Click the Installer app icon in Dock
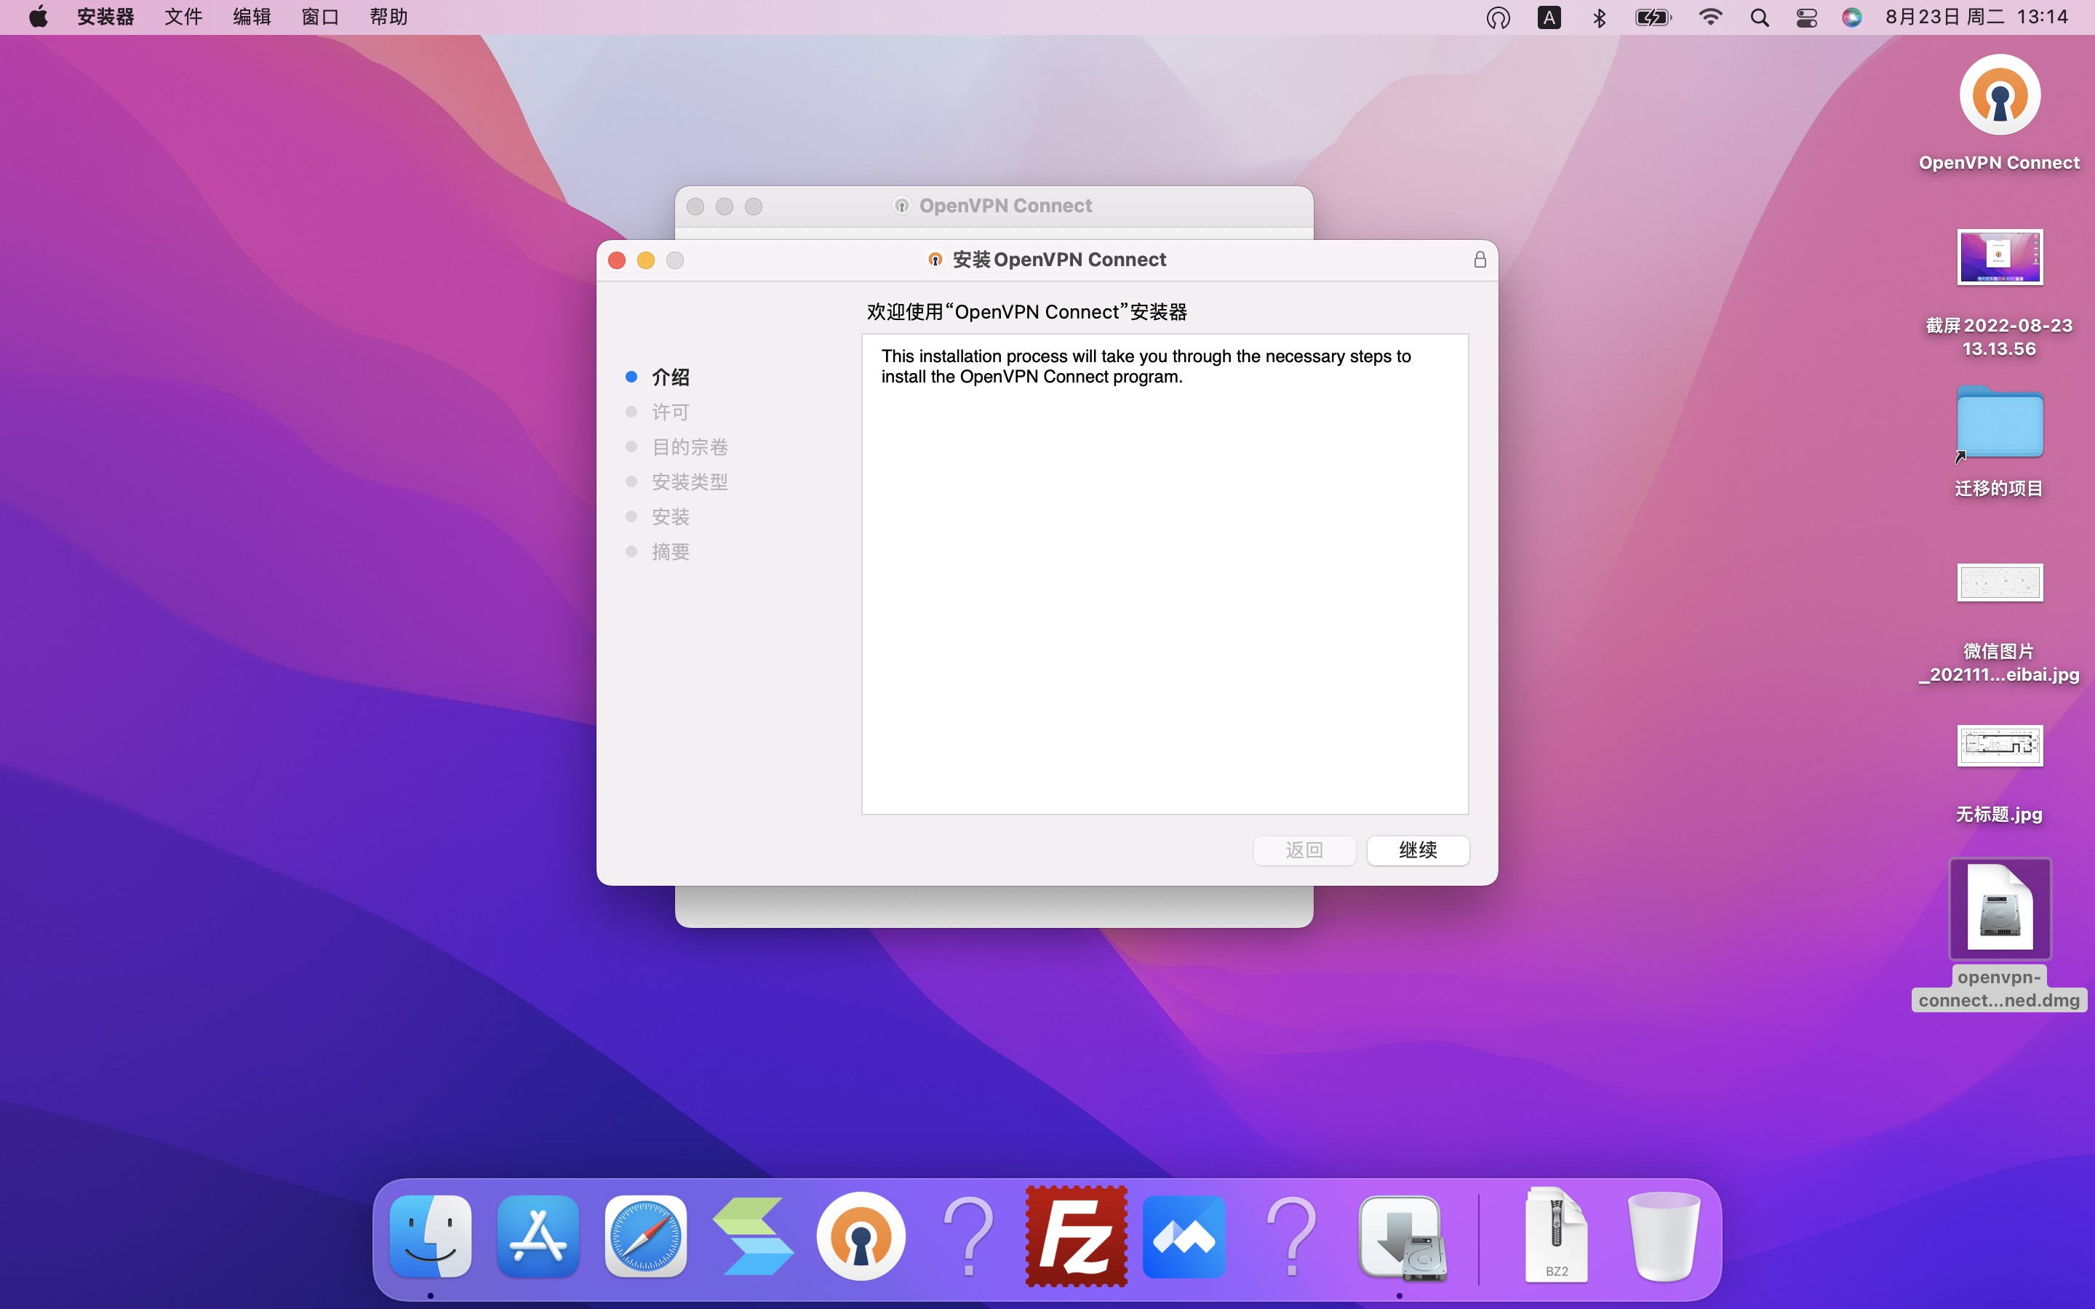Screen dimensions: 2095x1309 (x=1402, y=1238)
